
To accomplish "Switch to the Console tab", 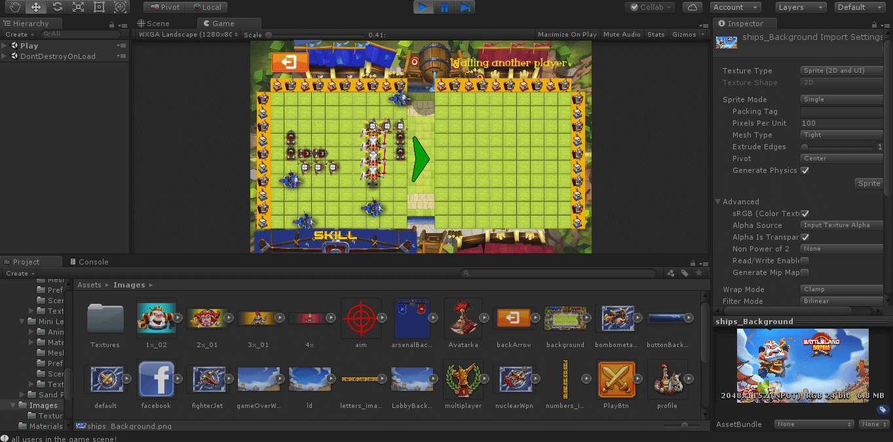I will (x=89, y=262).
